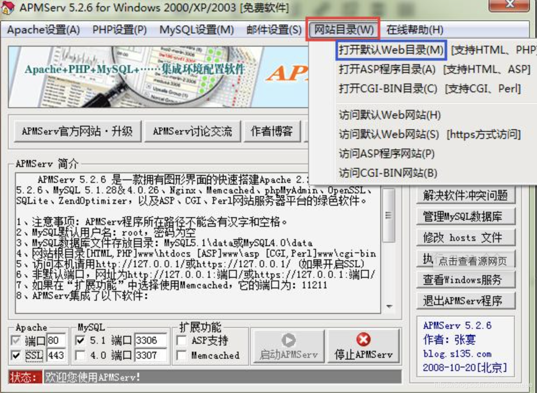Select 打开默认Web目录(M) menu entry

(x=391, y=50)
